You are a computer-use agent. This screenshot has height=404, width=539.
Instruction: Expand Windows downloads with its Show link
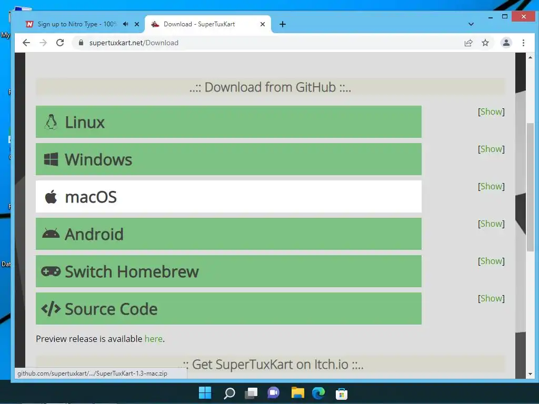[x=491, y=149]
